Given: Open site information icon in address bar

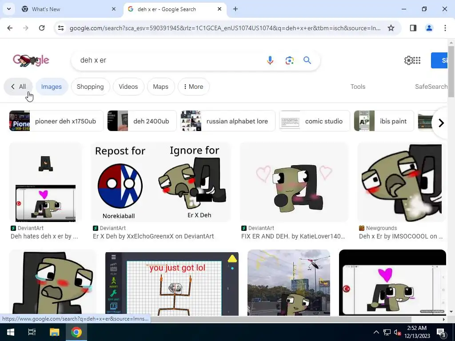Looking at the screenshot, I should coord(61,28).
